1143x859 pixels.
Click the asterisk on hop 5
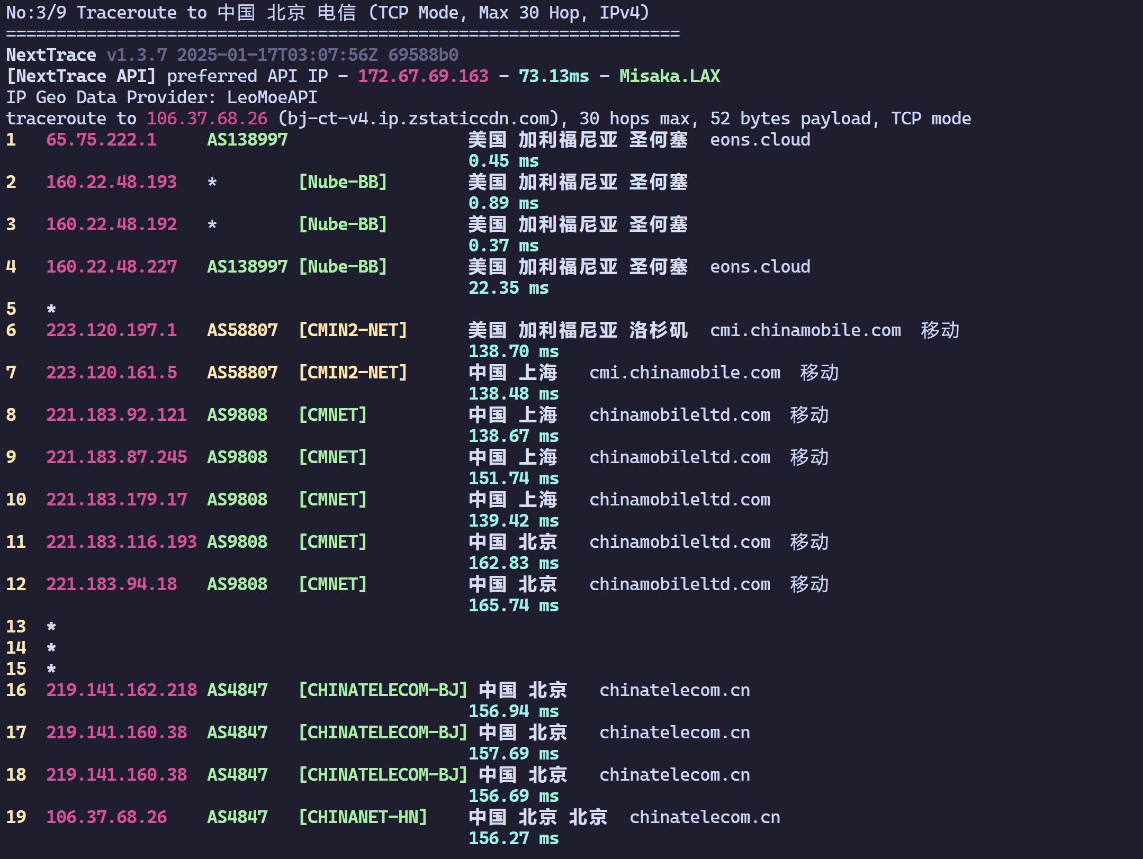click(51, 309)
